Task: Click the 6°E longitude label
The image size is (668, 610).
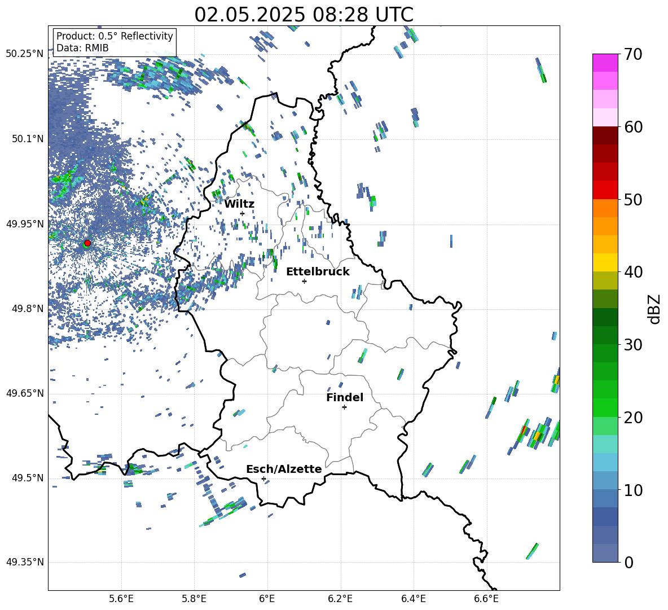Action: coord(267,599)
